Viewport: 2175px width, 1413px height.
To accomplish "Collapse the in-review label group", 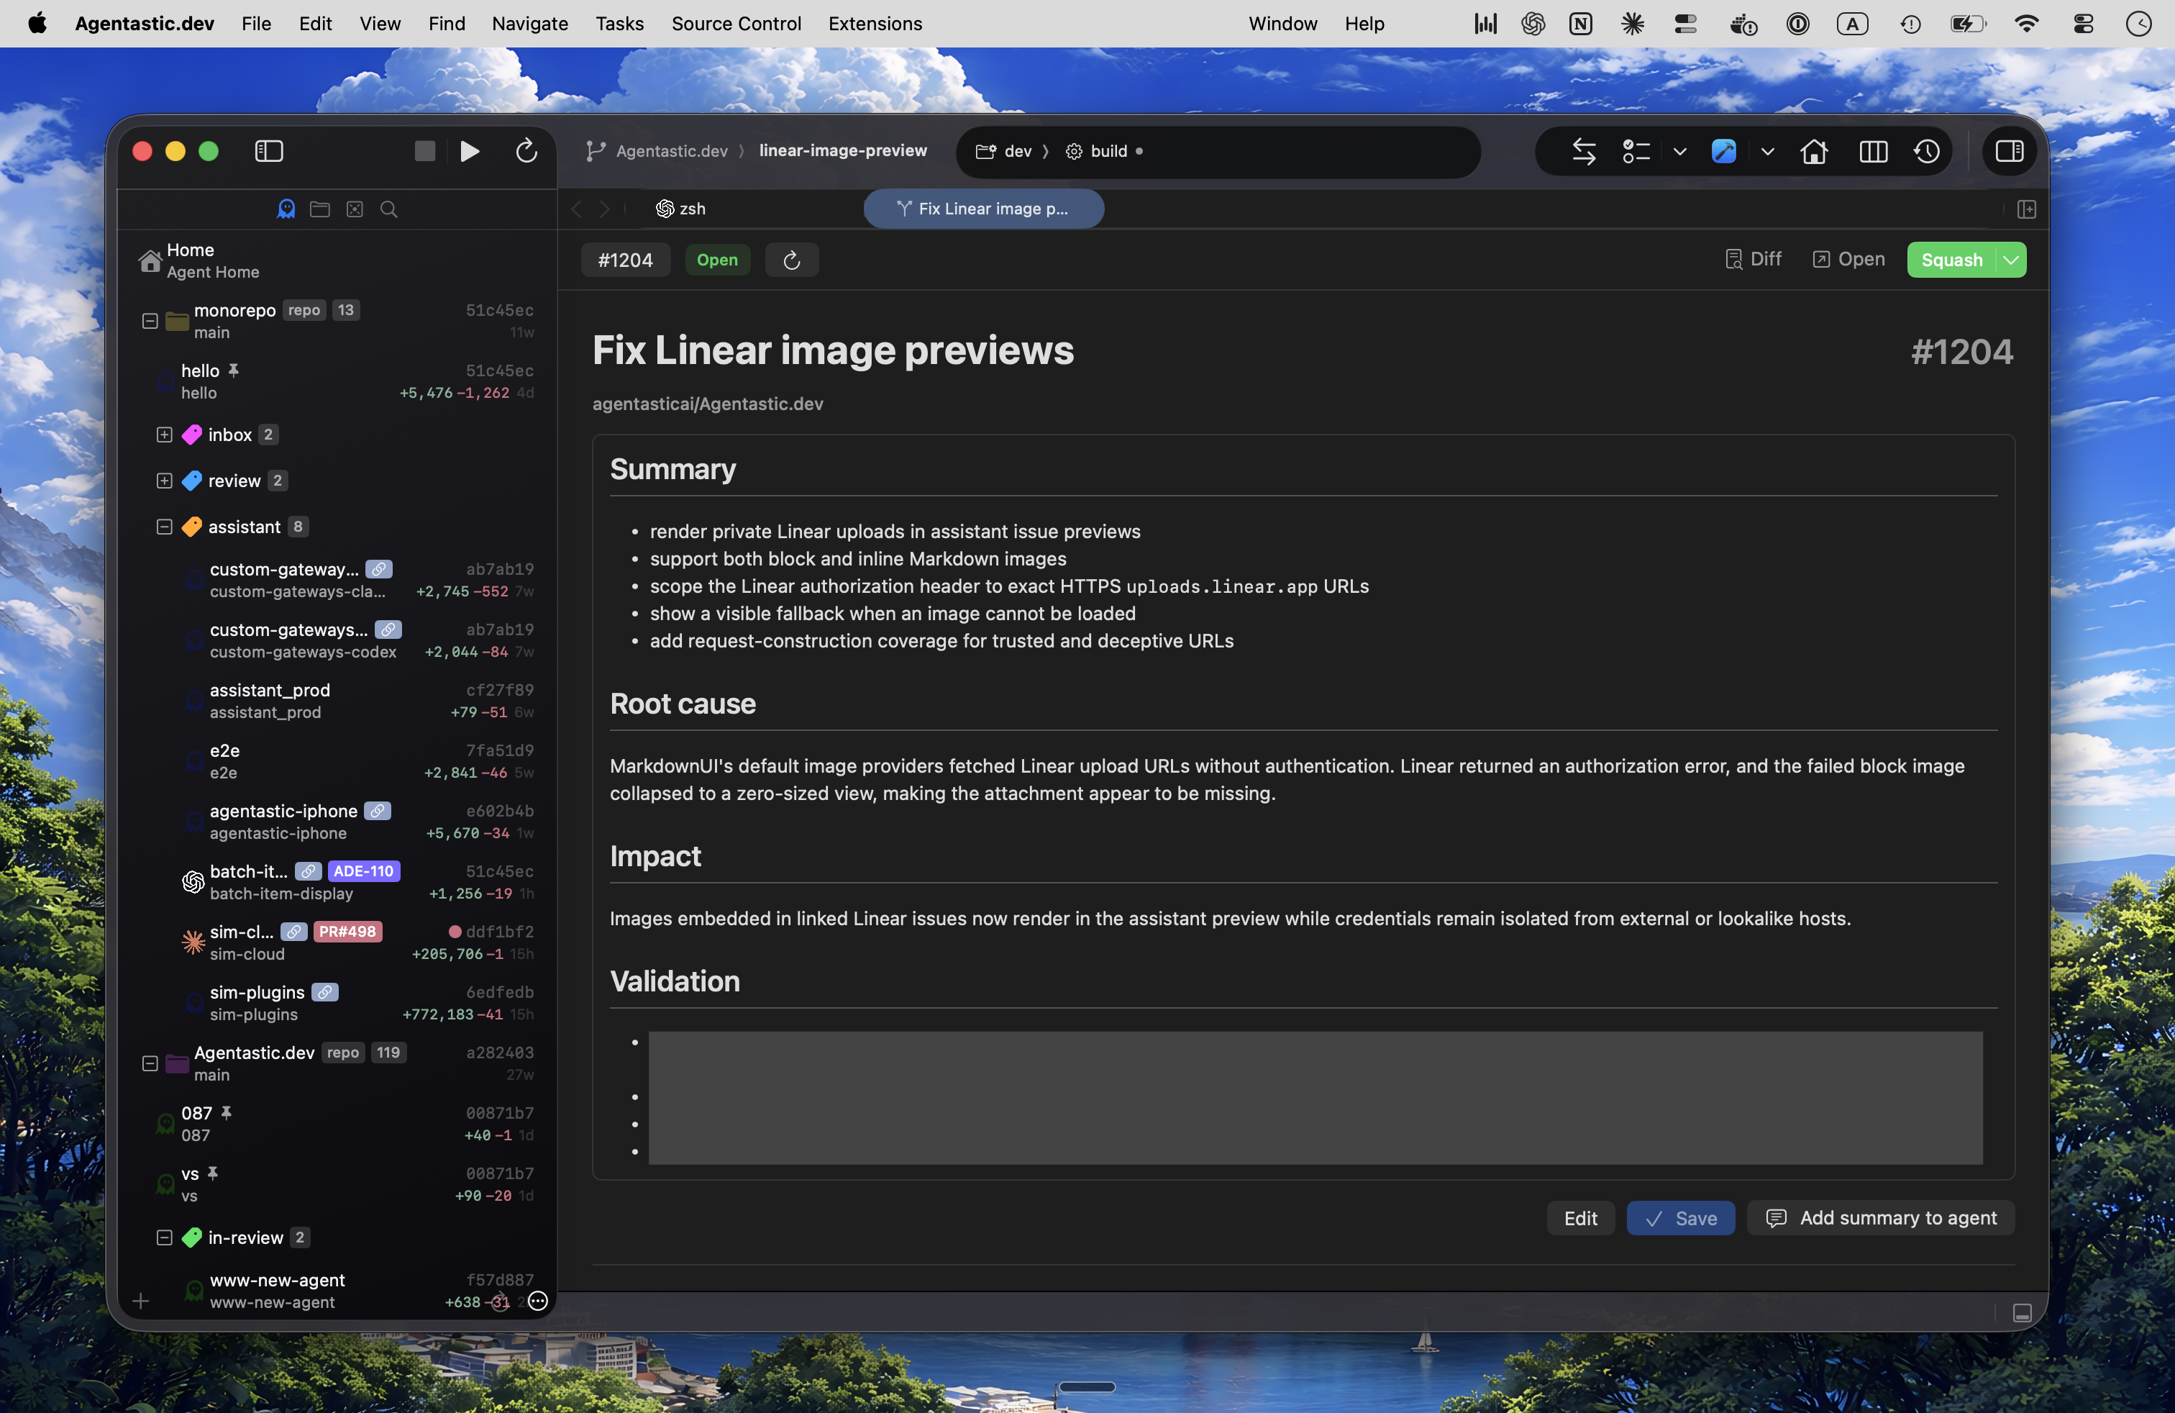I will [165, 1237].
